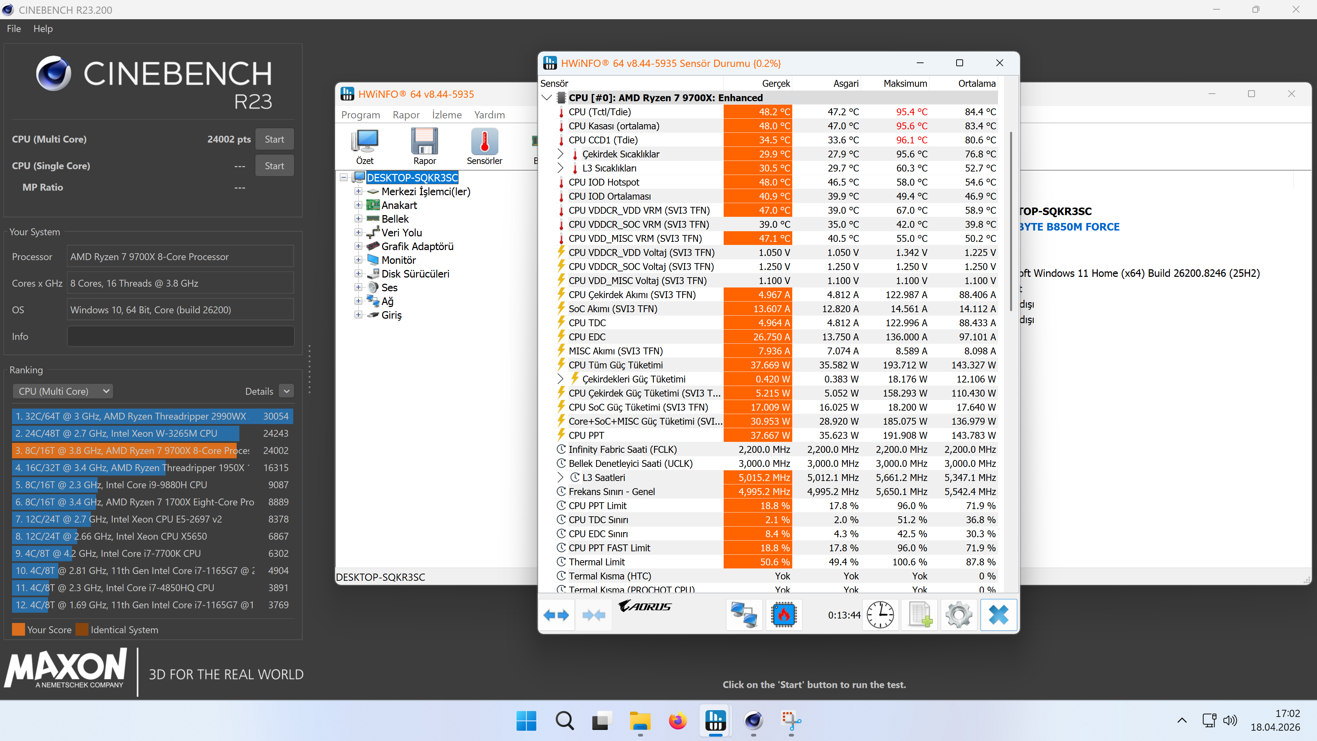This screenshot has width=1317, height=741.
Task: Switch to HWiNFO taskbar icon
Action: pyautogui.click(x=716, y=721)
